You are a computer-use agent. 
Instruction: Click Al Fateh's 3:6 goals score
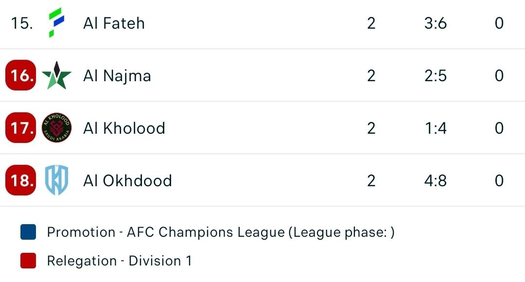pos(435,23)
